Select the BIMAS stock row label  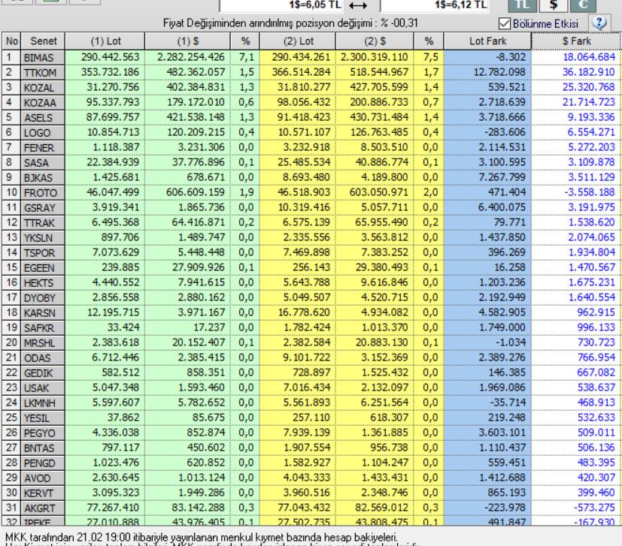pos(43,57)
